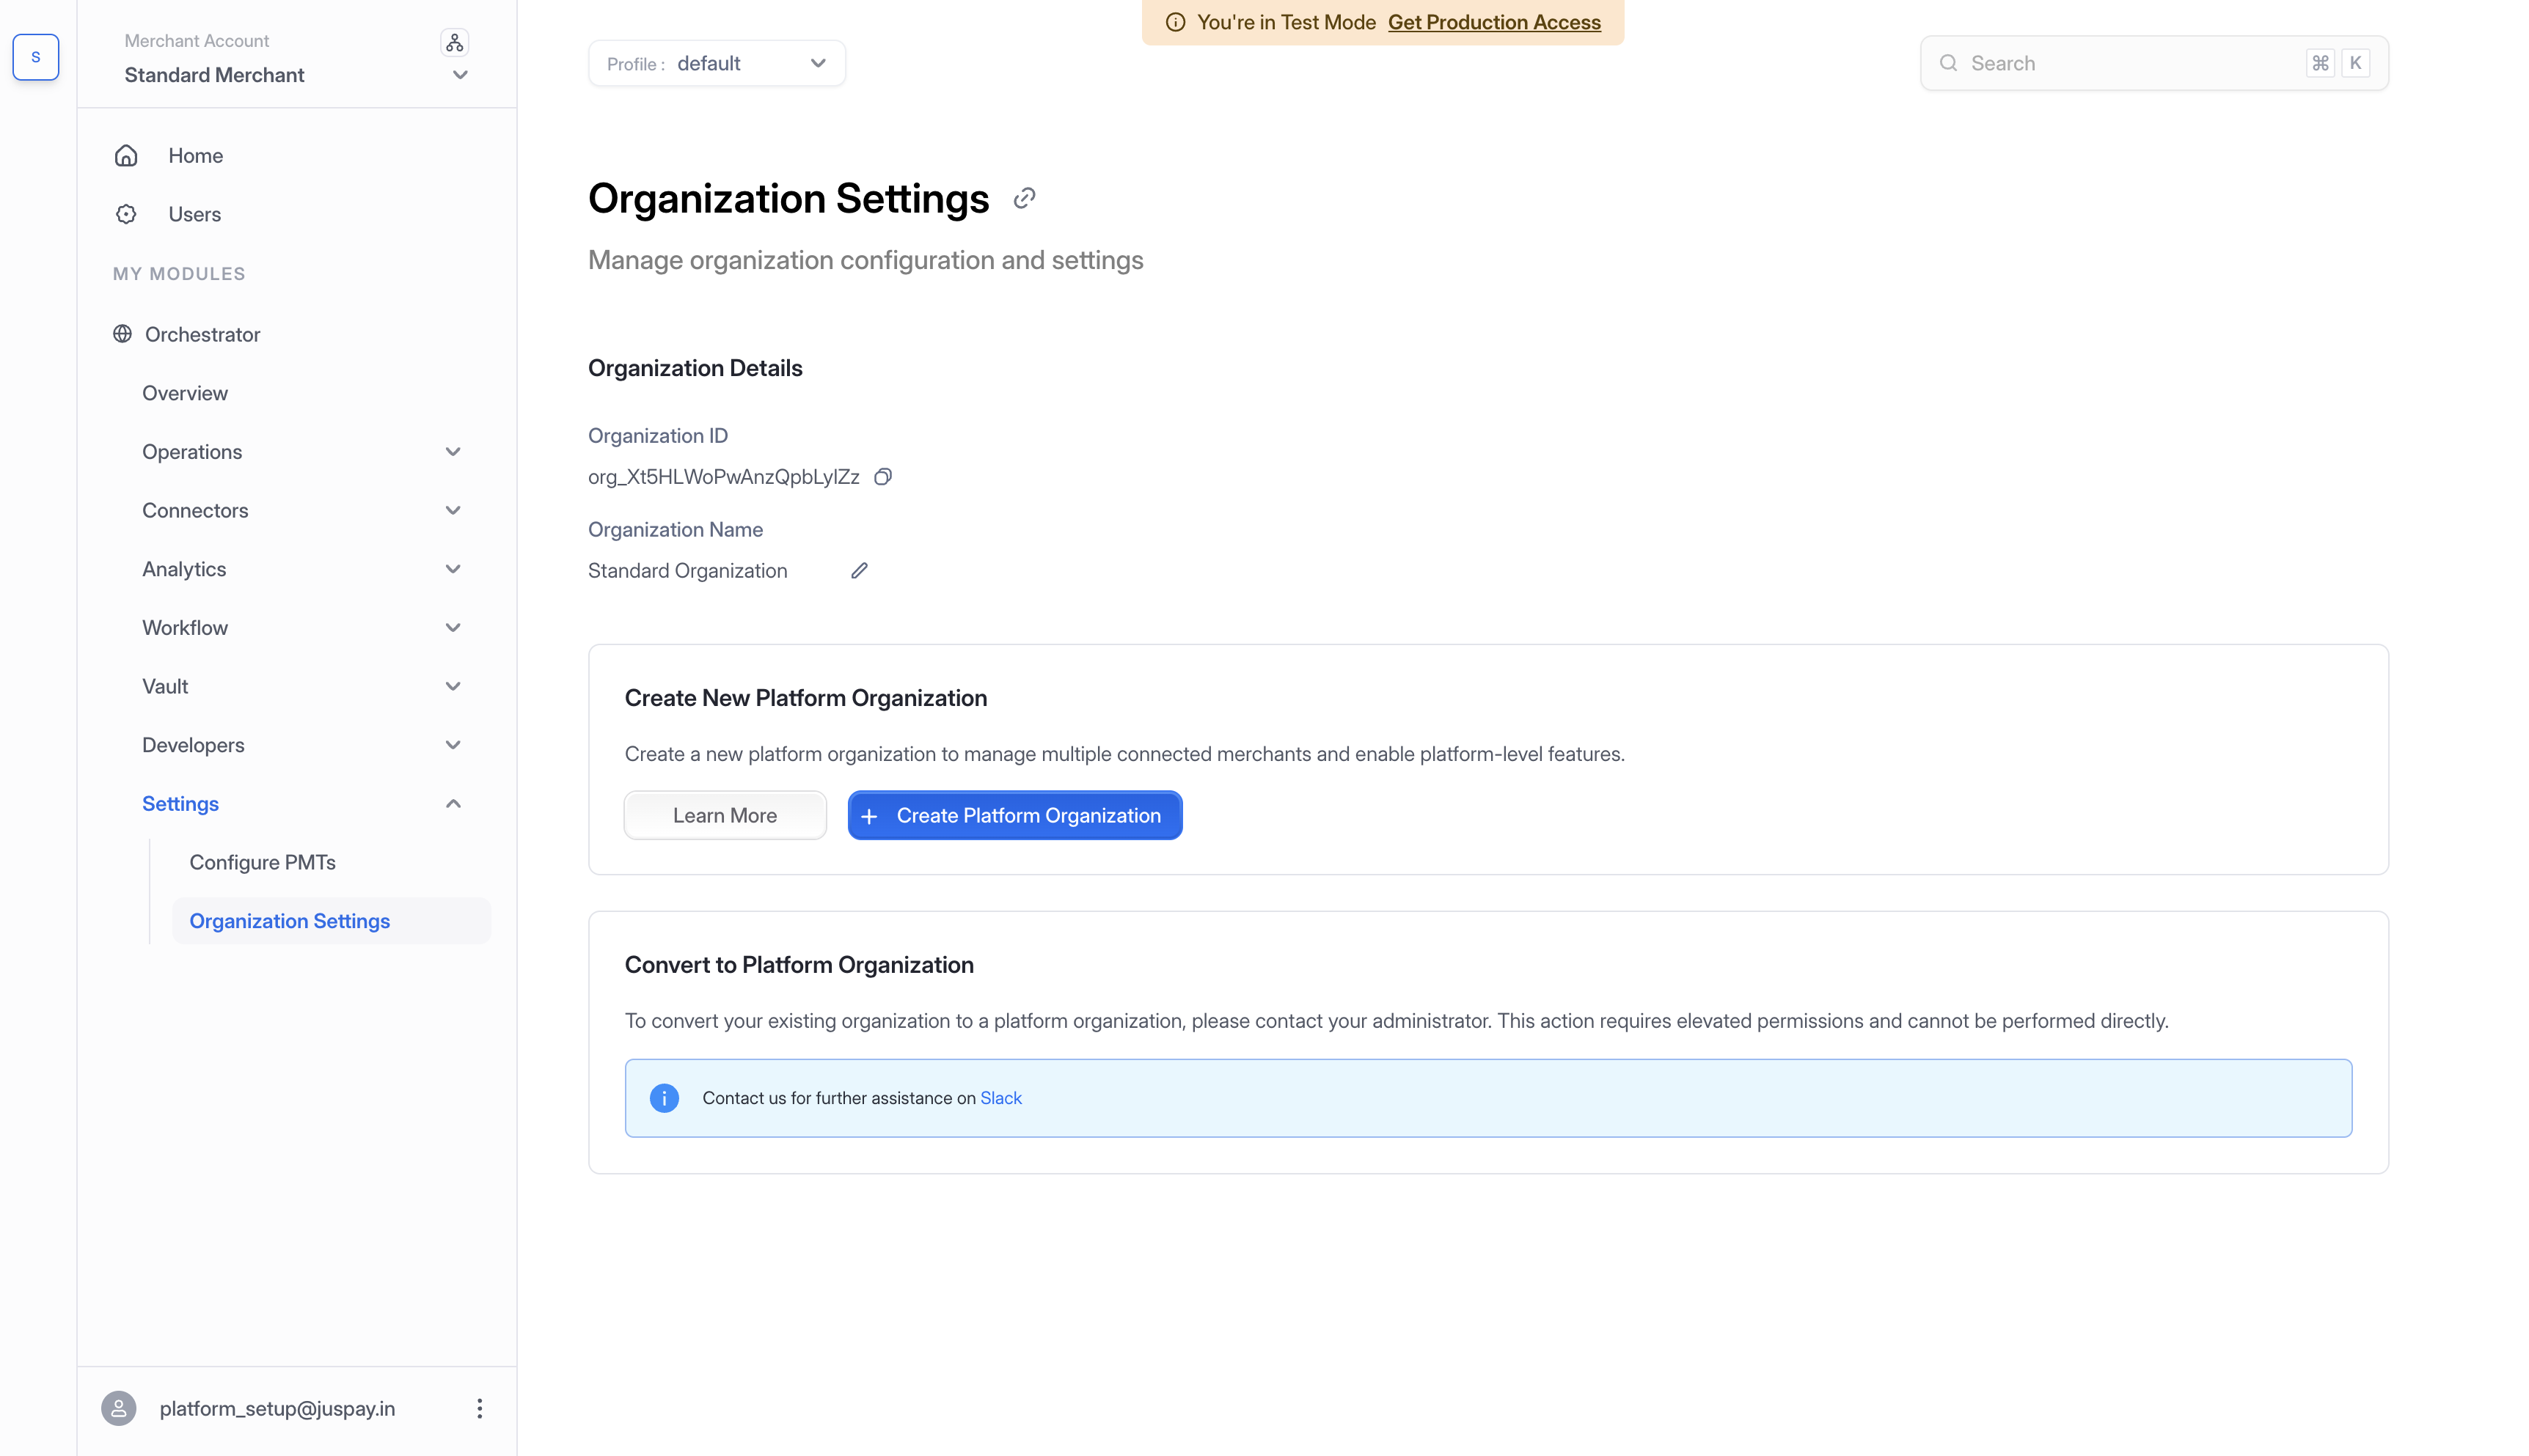Click the info icon in Test Mode banner

coord(1176,22)
